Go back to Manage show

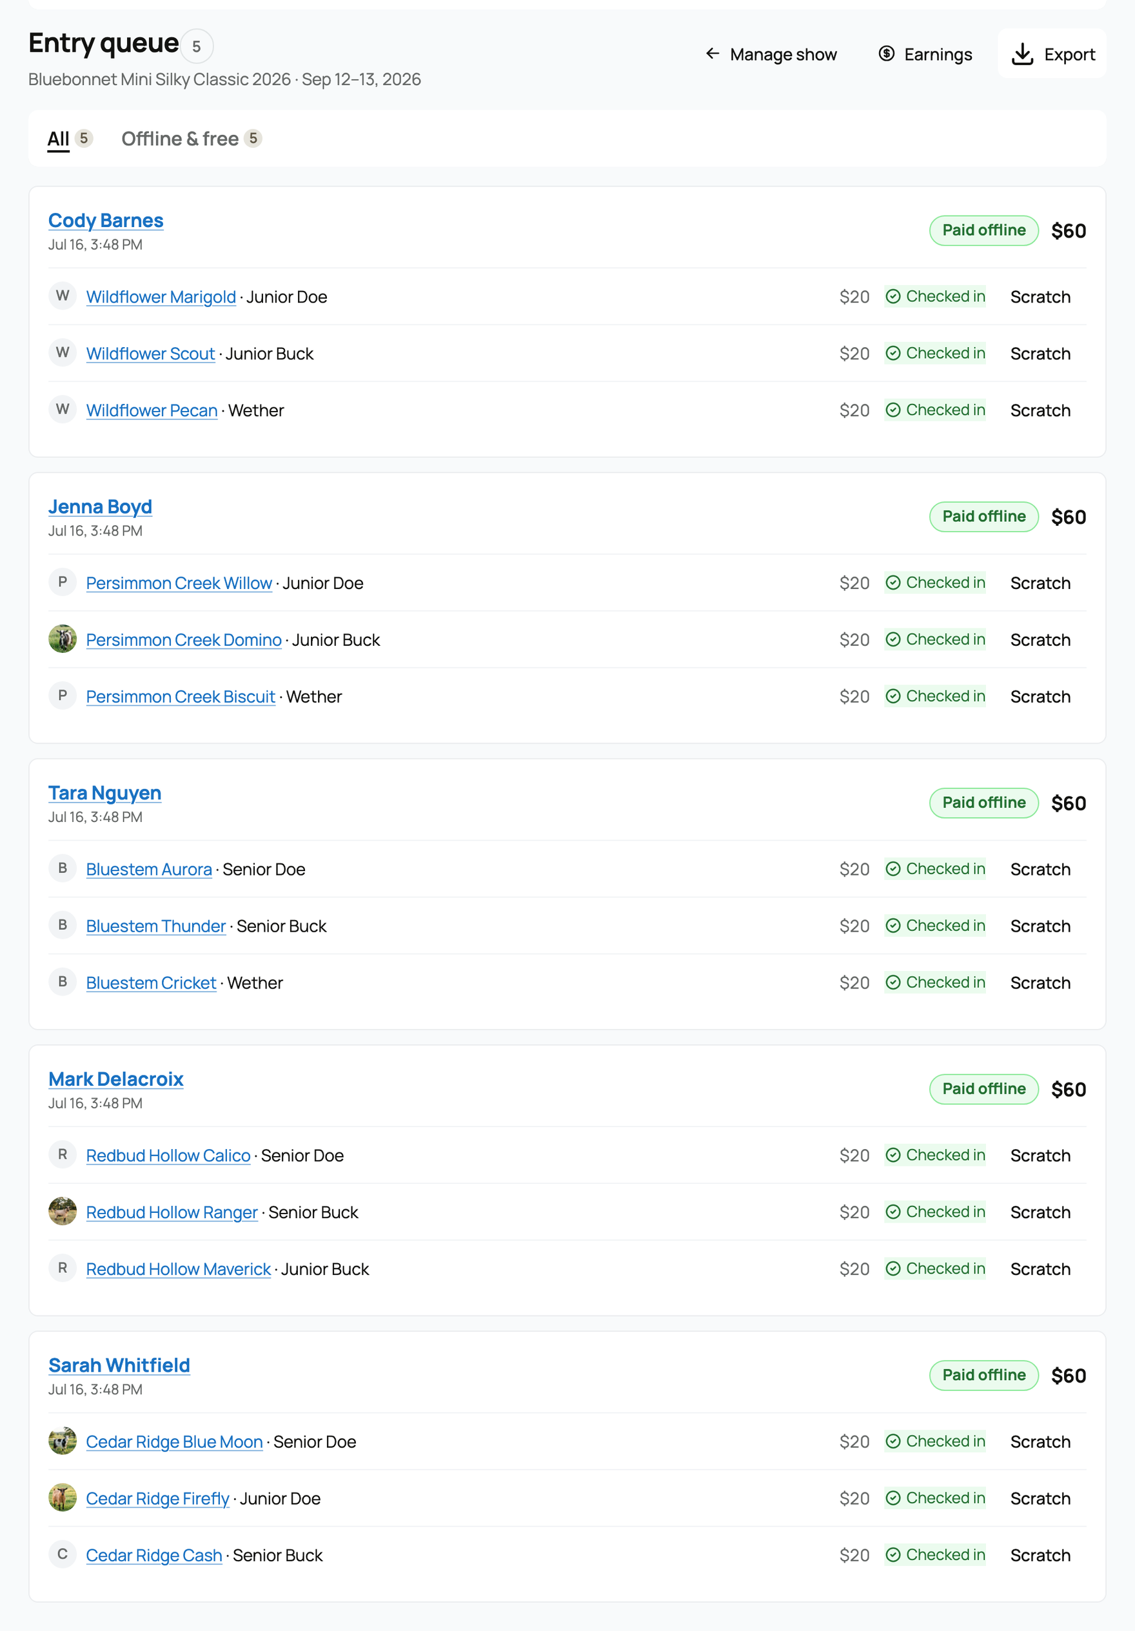pos(771,54)
